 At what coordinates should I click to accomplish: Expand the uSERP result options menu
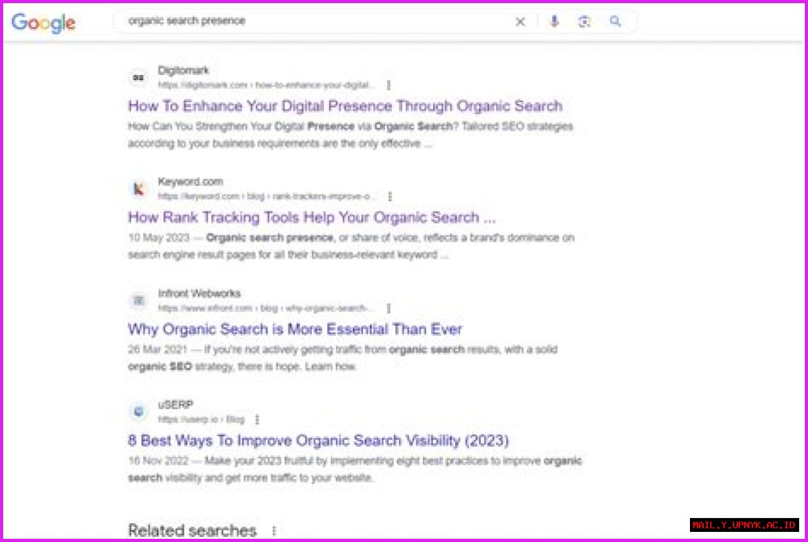256,419
